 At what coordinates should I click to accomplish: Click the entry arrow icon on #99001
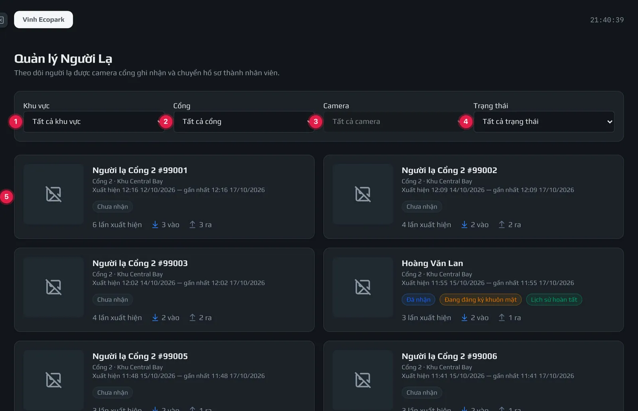click(155, 224)
